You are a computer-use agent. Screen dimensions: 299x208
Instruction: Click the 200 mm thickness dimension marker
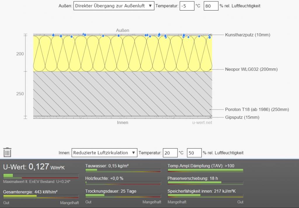20,54
